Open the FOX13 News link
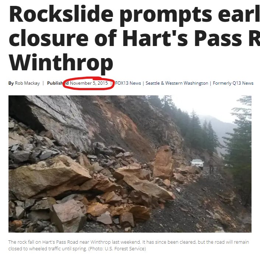260x254 pixels. (128, 83)
